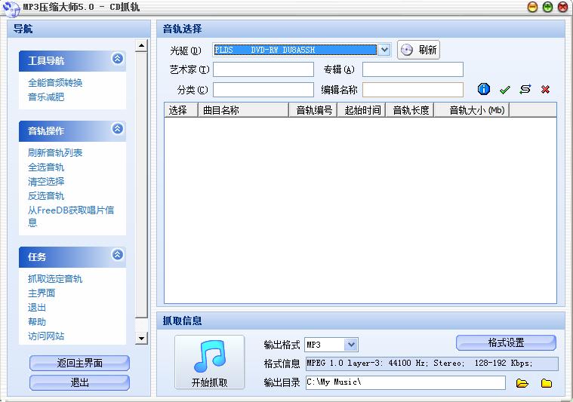Click the 分类 input field
573x402 pixels.
[263, 90]
